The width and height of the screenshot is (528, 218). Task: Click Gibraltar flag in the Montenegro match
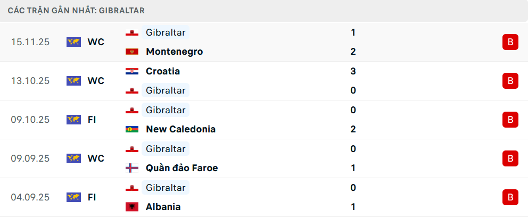pos(131,32)
